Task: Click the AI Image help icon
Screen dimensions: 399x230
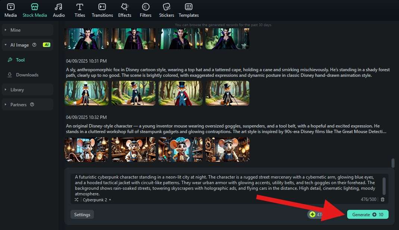Action: click(x=34, y=45)
